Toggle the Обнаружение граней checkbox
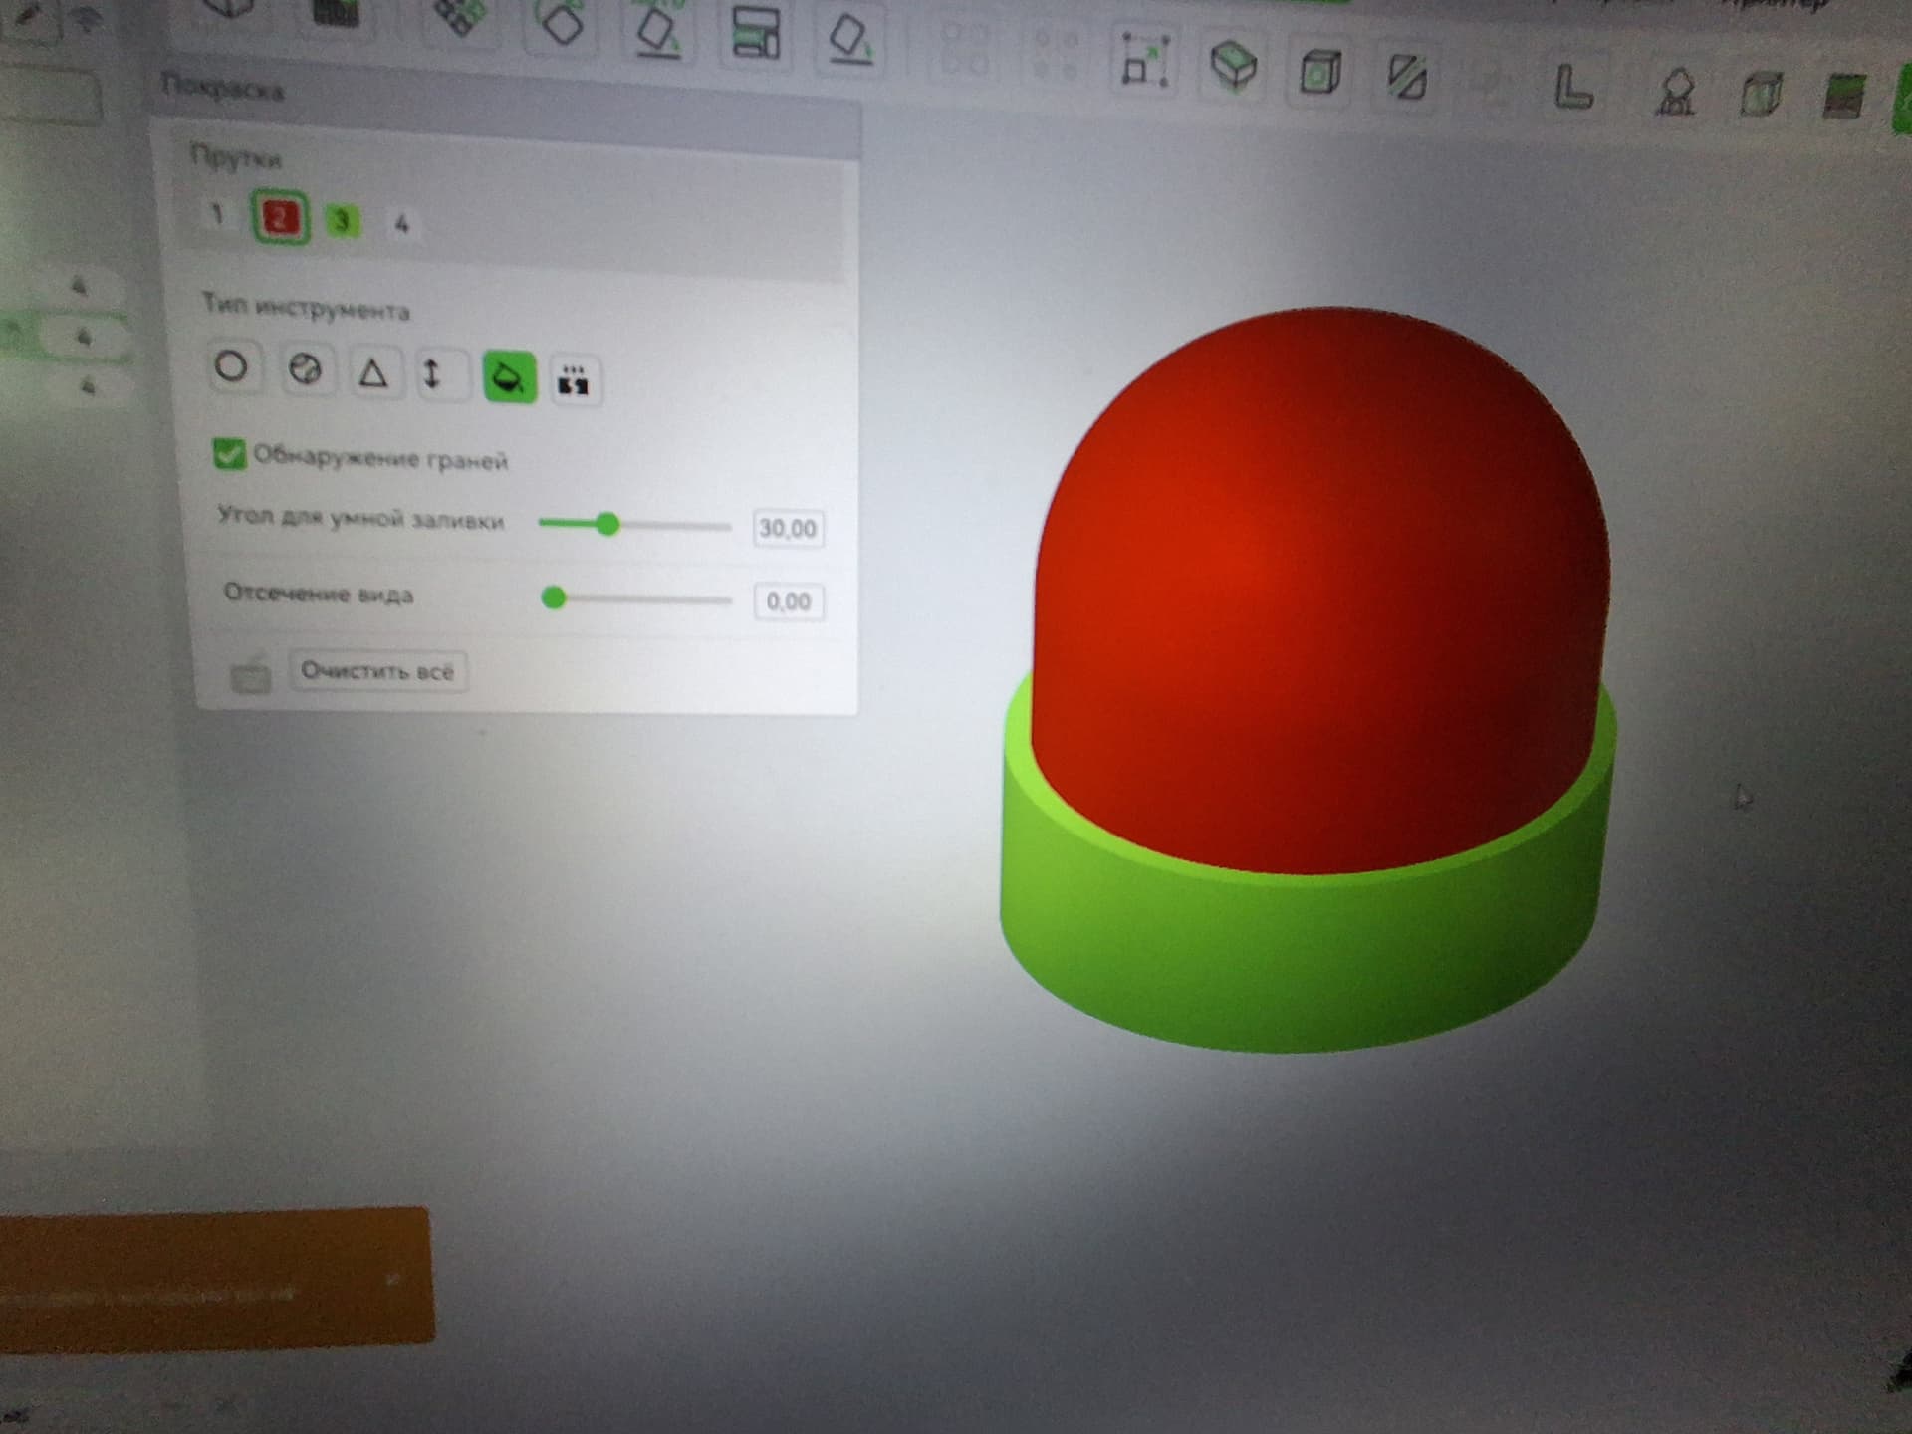 (x=228, y=453)
